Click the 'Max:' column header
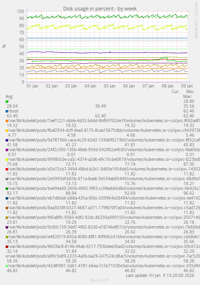The image size is (200, 285). point(188,96)
